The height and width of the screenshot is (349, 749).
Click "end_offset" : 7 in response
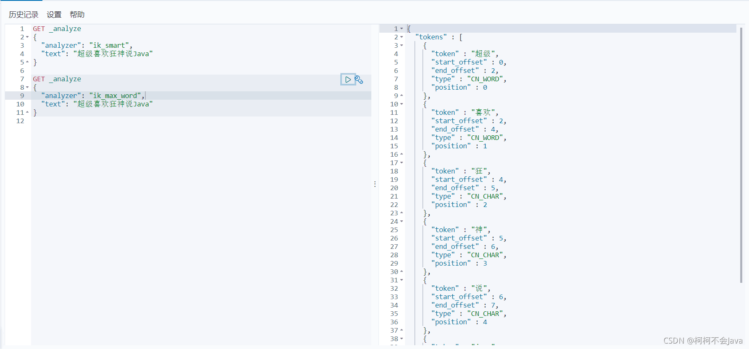click(x=465, y=305)
